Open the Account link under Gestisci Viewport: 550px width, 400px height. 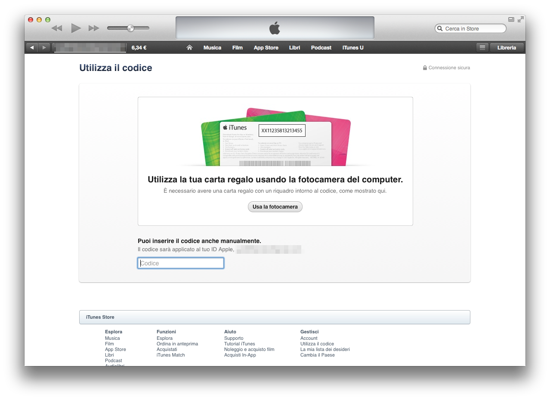click(309, 338)
